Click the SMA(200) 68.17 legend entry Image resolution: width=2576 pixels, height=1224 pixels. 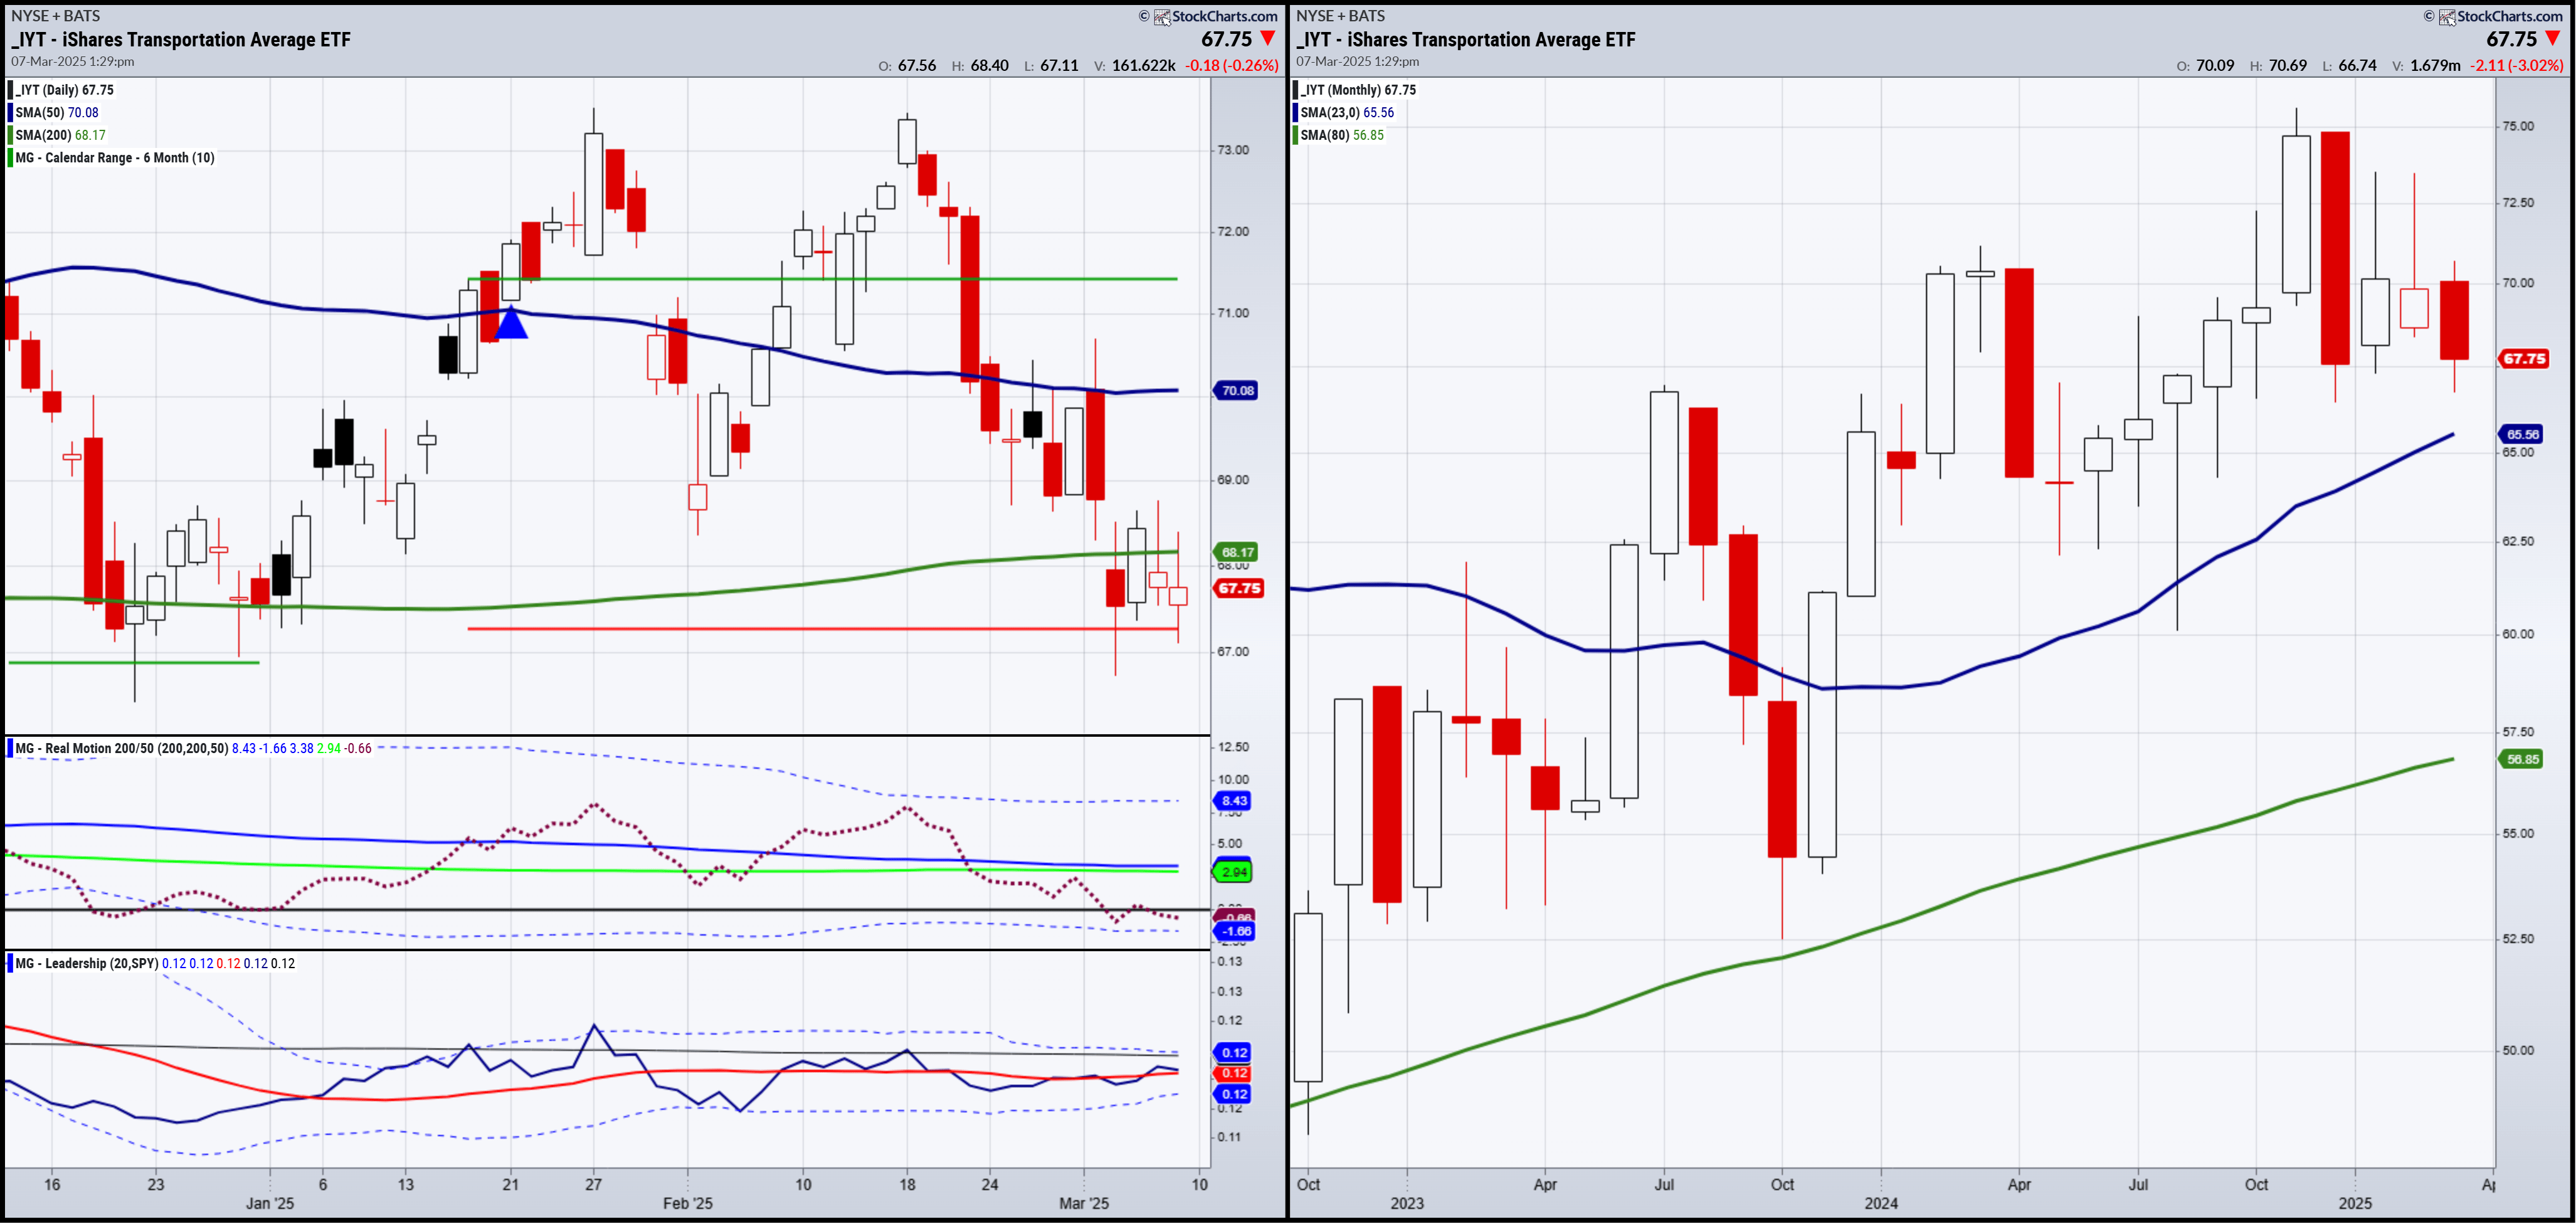[x=59, y=135]
